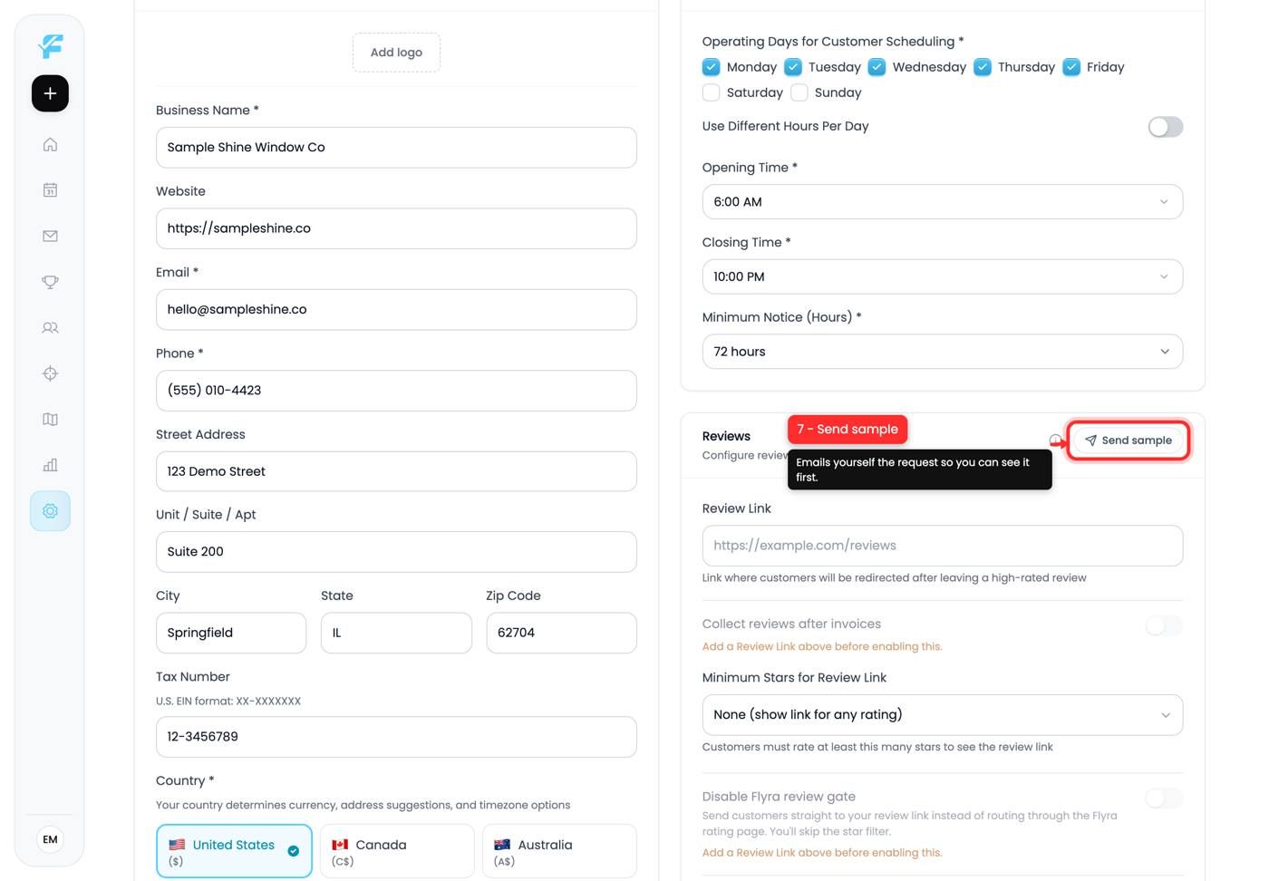Click the Send sample button
Image resolution: width=1269 pixels, height=881 pixels.
coord(1128,440)
